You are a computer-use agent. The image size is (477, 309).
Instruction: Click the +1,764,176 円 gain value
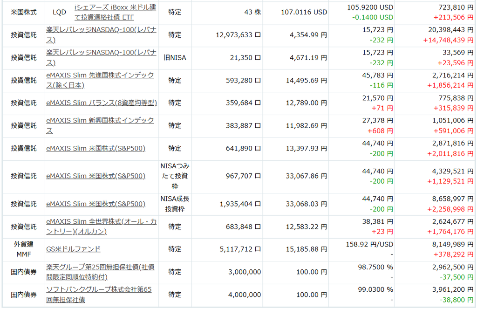(450, 232)
